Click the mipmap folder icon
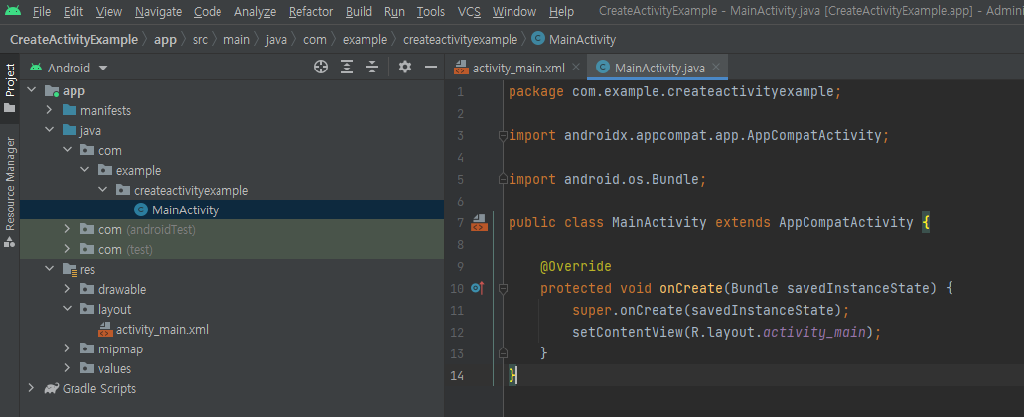Viewport: 1024px width, 417px height. coord(87,349)
